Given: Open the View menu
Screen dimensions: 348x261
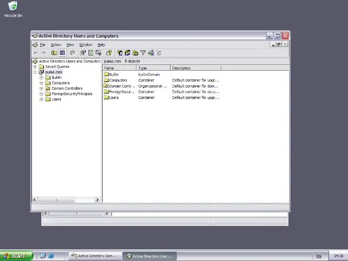Looking at the screenshot, I should [x=70, y=45].
